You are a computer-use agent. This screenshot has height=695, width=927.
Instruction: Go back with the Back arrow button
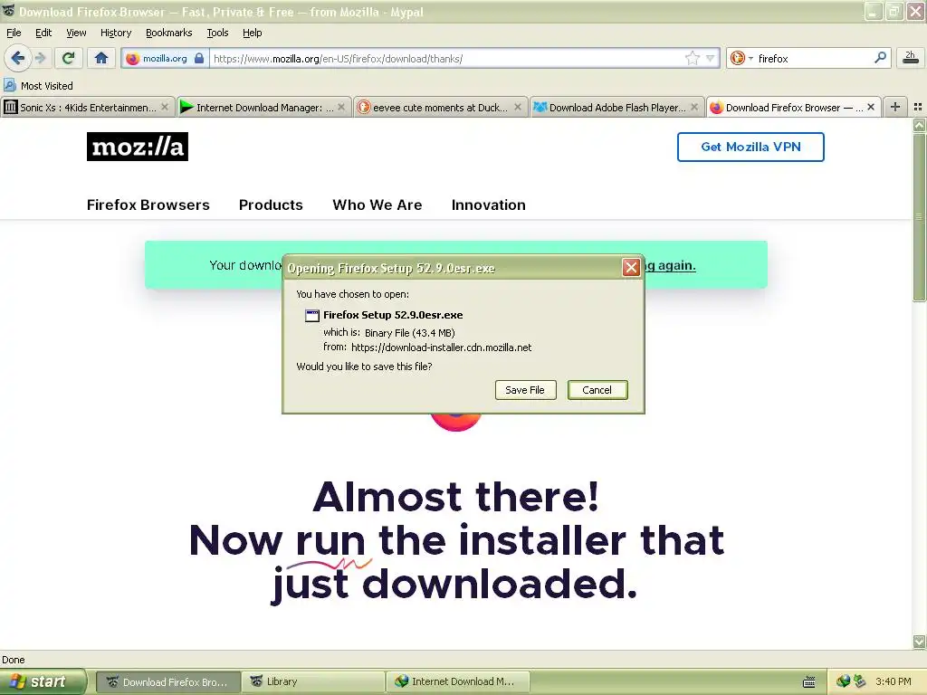coord(18,58)
